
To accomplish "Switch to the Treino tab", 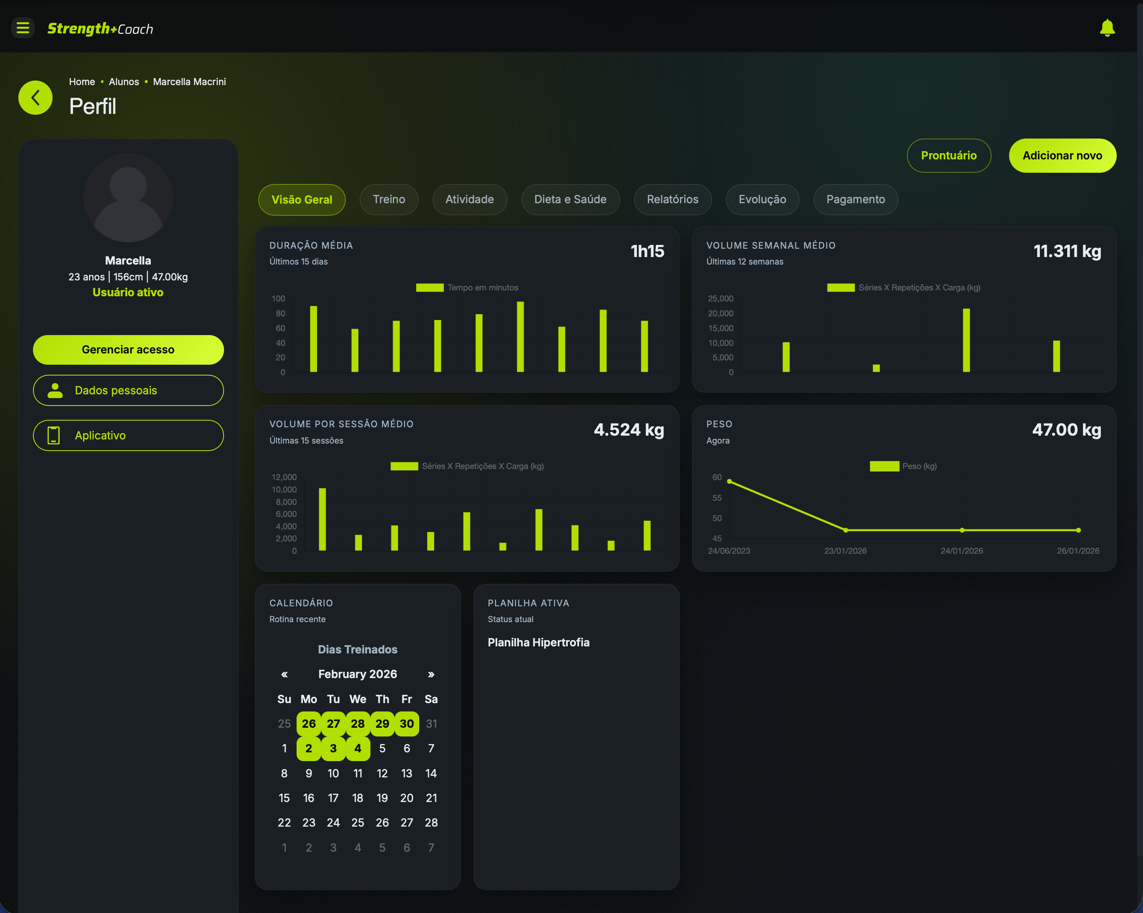I will [389, 199].
